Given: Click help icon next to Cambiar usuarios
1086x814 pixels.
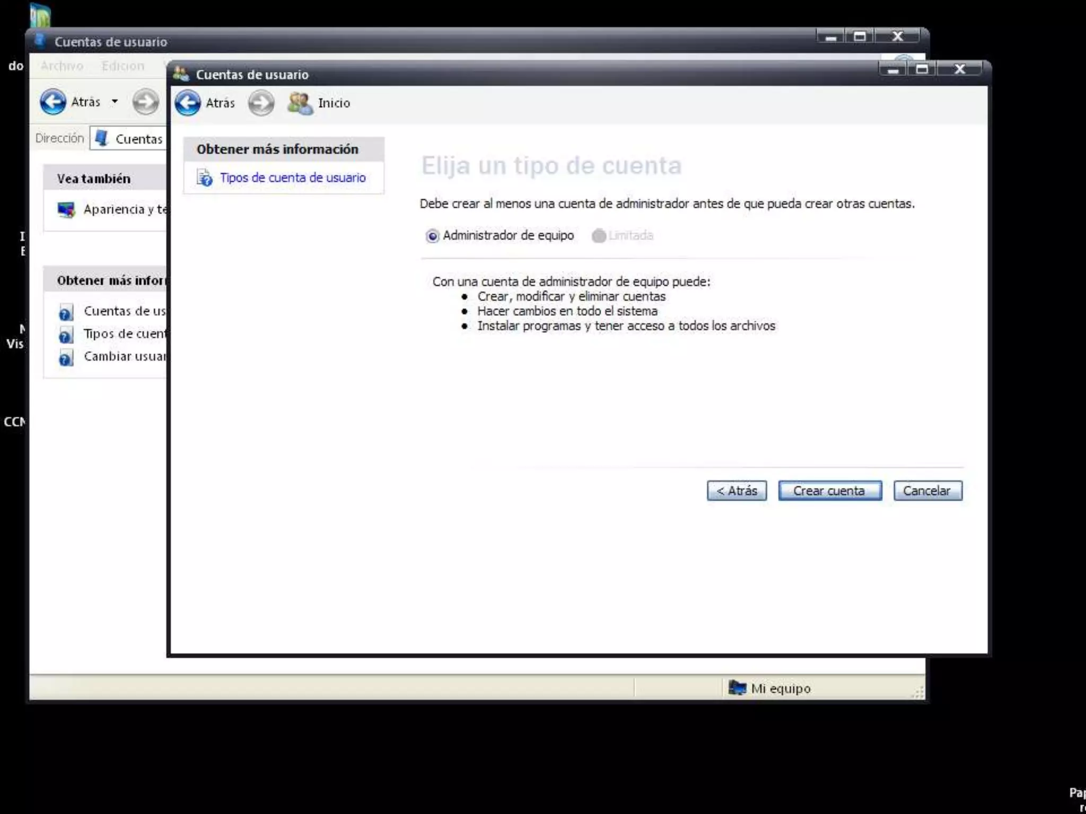Looking at the screenshot, I should click(66, 358).
